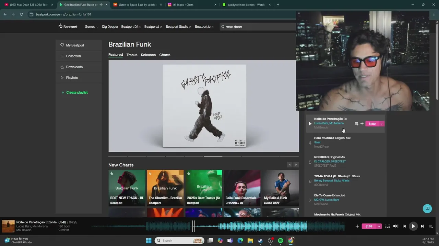
Task: Open My Baile é Funk chart
Action: pyautogui.click(x=281, y=188)
